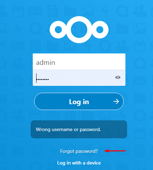
Task: Place the cursor after the masked password dots
Action: click(x=49, y=79)
